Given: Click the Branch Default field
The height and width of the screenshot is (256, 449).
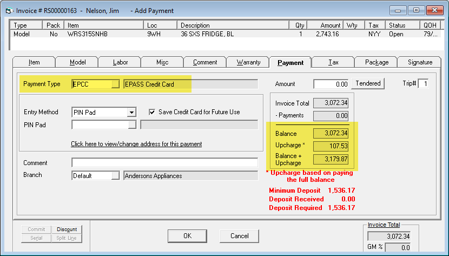Looking at the screenshot, I should pyautogui.click(x=91, y=175).
